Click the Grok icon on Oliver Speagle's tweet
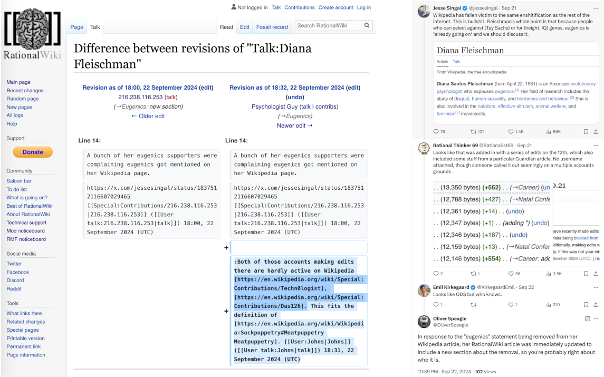The image size is (604, 377). tap(587, 318)
